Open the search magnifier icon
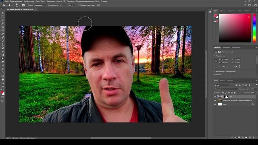This screenshot has width=258, height=145. tap(246, 5)
